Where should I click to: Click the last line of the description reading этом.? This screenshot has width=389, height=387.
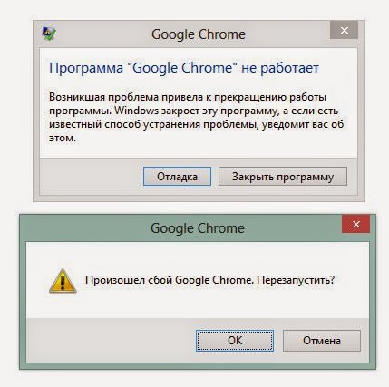[x=63, y=139]
